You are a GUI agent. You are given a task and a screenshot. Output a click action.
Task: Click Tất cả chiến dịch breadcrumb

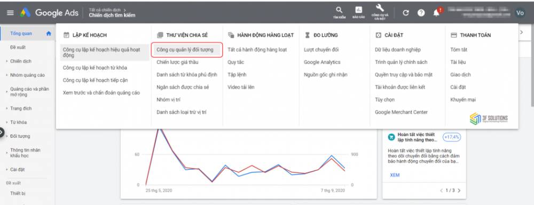pos(105,10)
